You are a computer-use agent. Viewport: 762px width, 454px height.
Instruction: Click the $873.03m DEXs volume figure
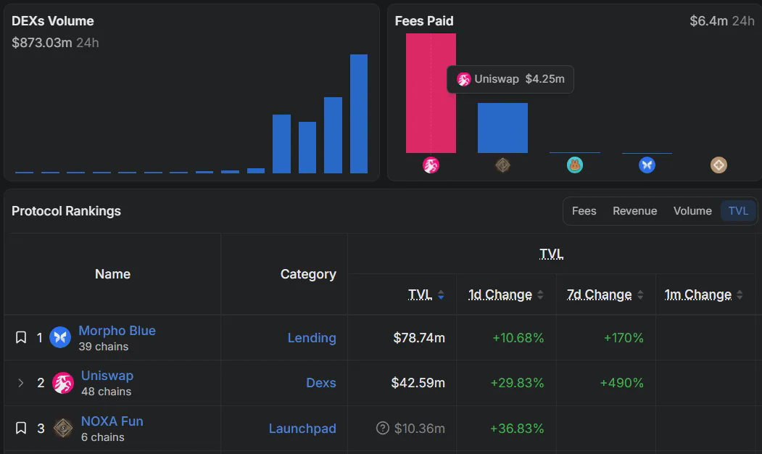coord(42,43)
